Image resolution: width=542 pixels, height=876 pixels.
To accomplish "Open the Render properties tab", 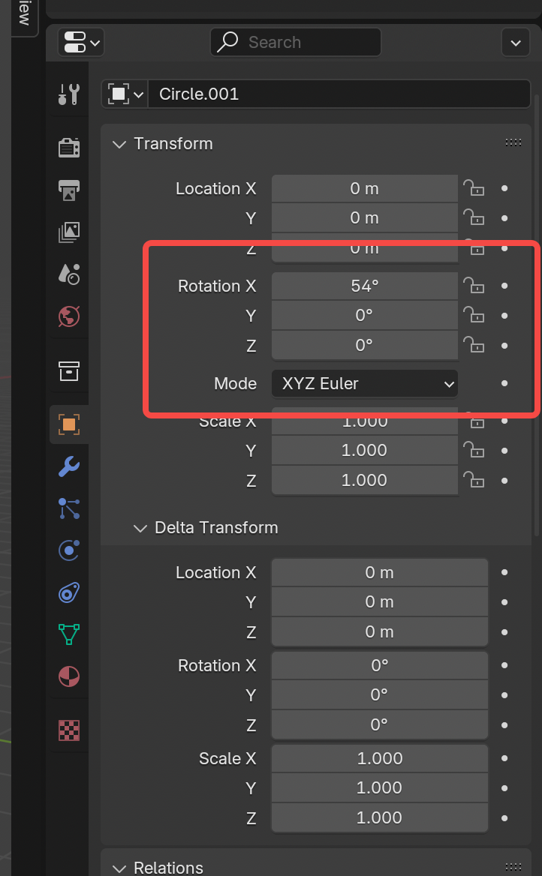I will click(x=69, y=148).
